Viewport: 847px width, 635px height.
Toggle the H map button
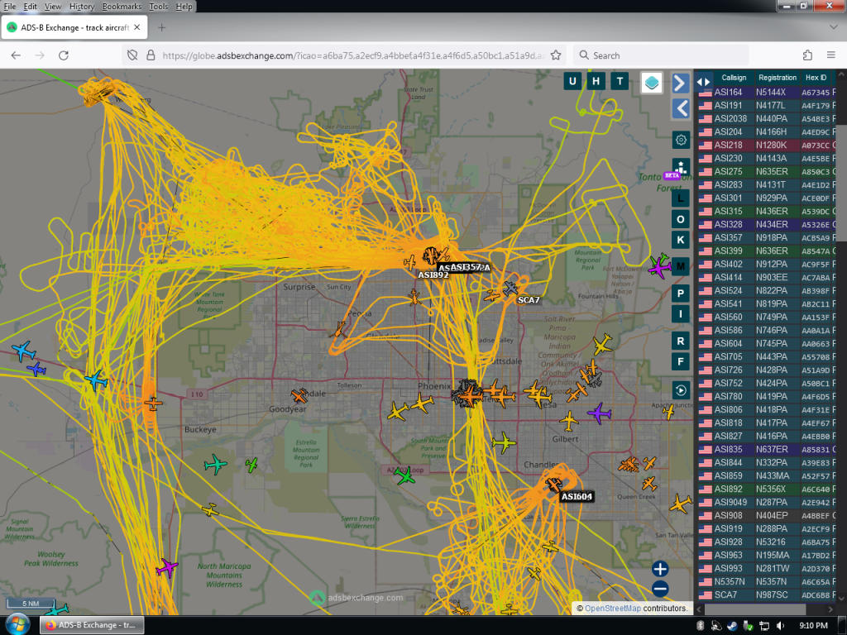[596, 81]
